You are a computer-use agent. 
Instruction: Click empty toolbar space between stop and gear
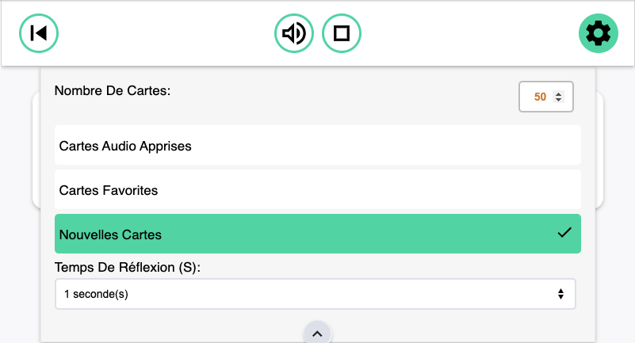468,33
